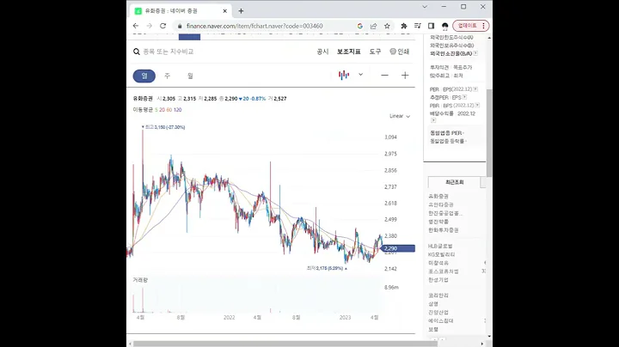Click the share page icon in address bar

373,26
